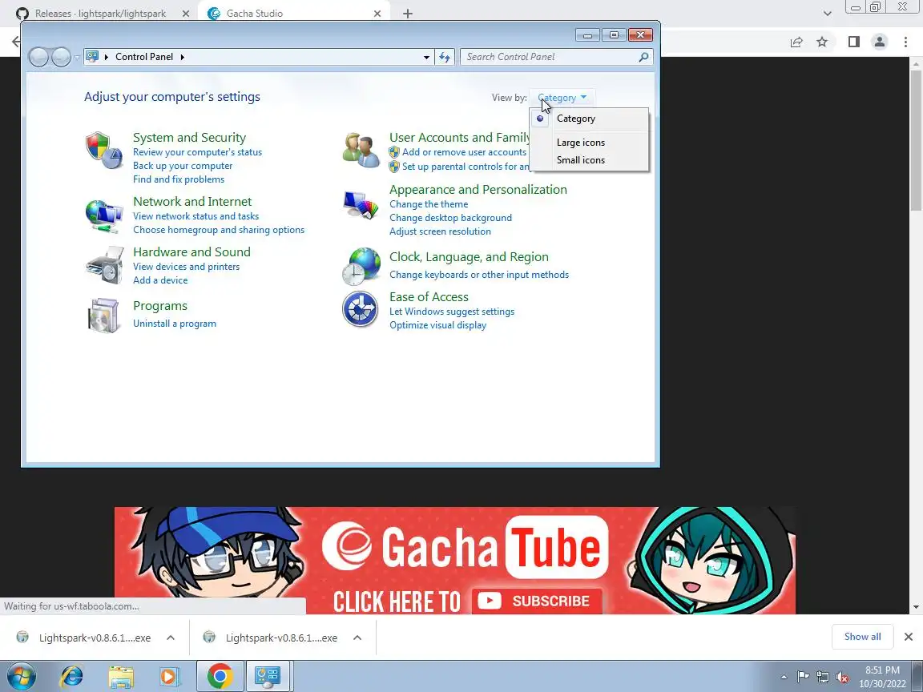Open Windows Explorer folder taskbar icon
Viewport: 923px width, 692px height.
[121, 677]
